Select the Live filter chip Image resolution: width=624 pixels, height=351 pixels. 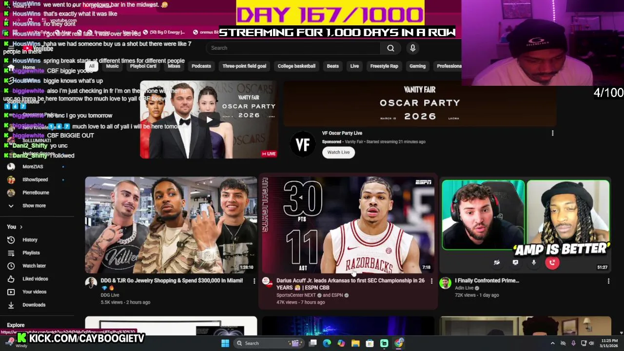point(354,66)
